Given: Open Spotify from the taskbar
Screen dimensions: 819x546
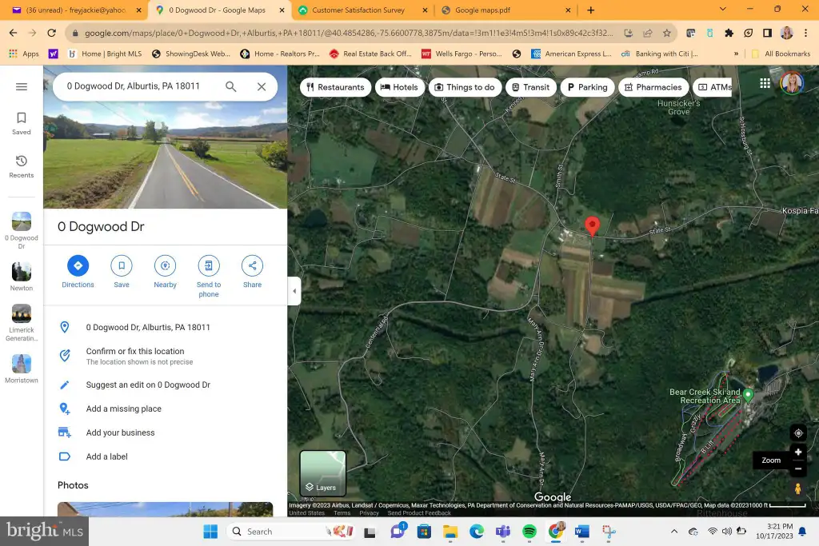Looking at the screenshot, I should pos(529,532).
